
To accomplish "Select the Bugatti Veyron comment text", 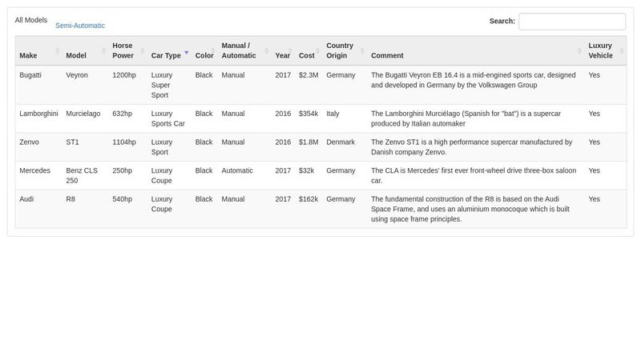I will tap(474, 80).
